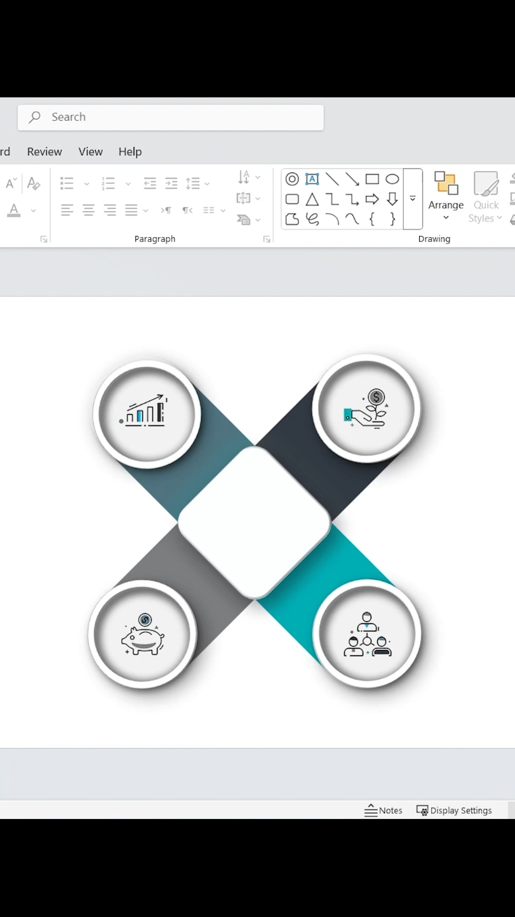Apply center text alignment
The height and width of the screenshot is (917, 515).
pos(88,210)
